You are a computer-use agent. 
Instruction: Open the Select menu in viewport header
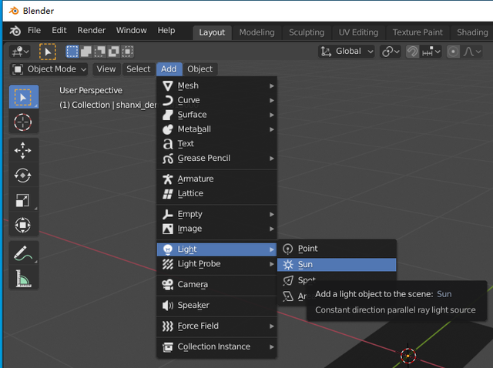[139, 69]
